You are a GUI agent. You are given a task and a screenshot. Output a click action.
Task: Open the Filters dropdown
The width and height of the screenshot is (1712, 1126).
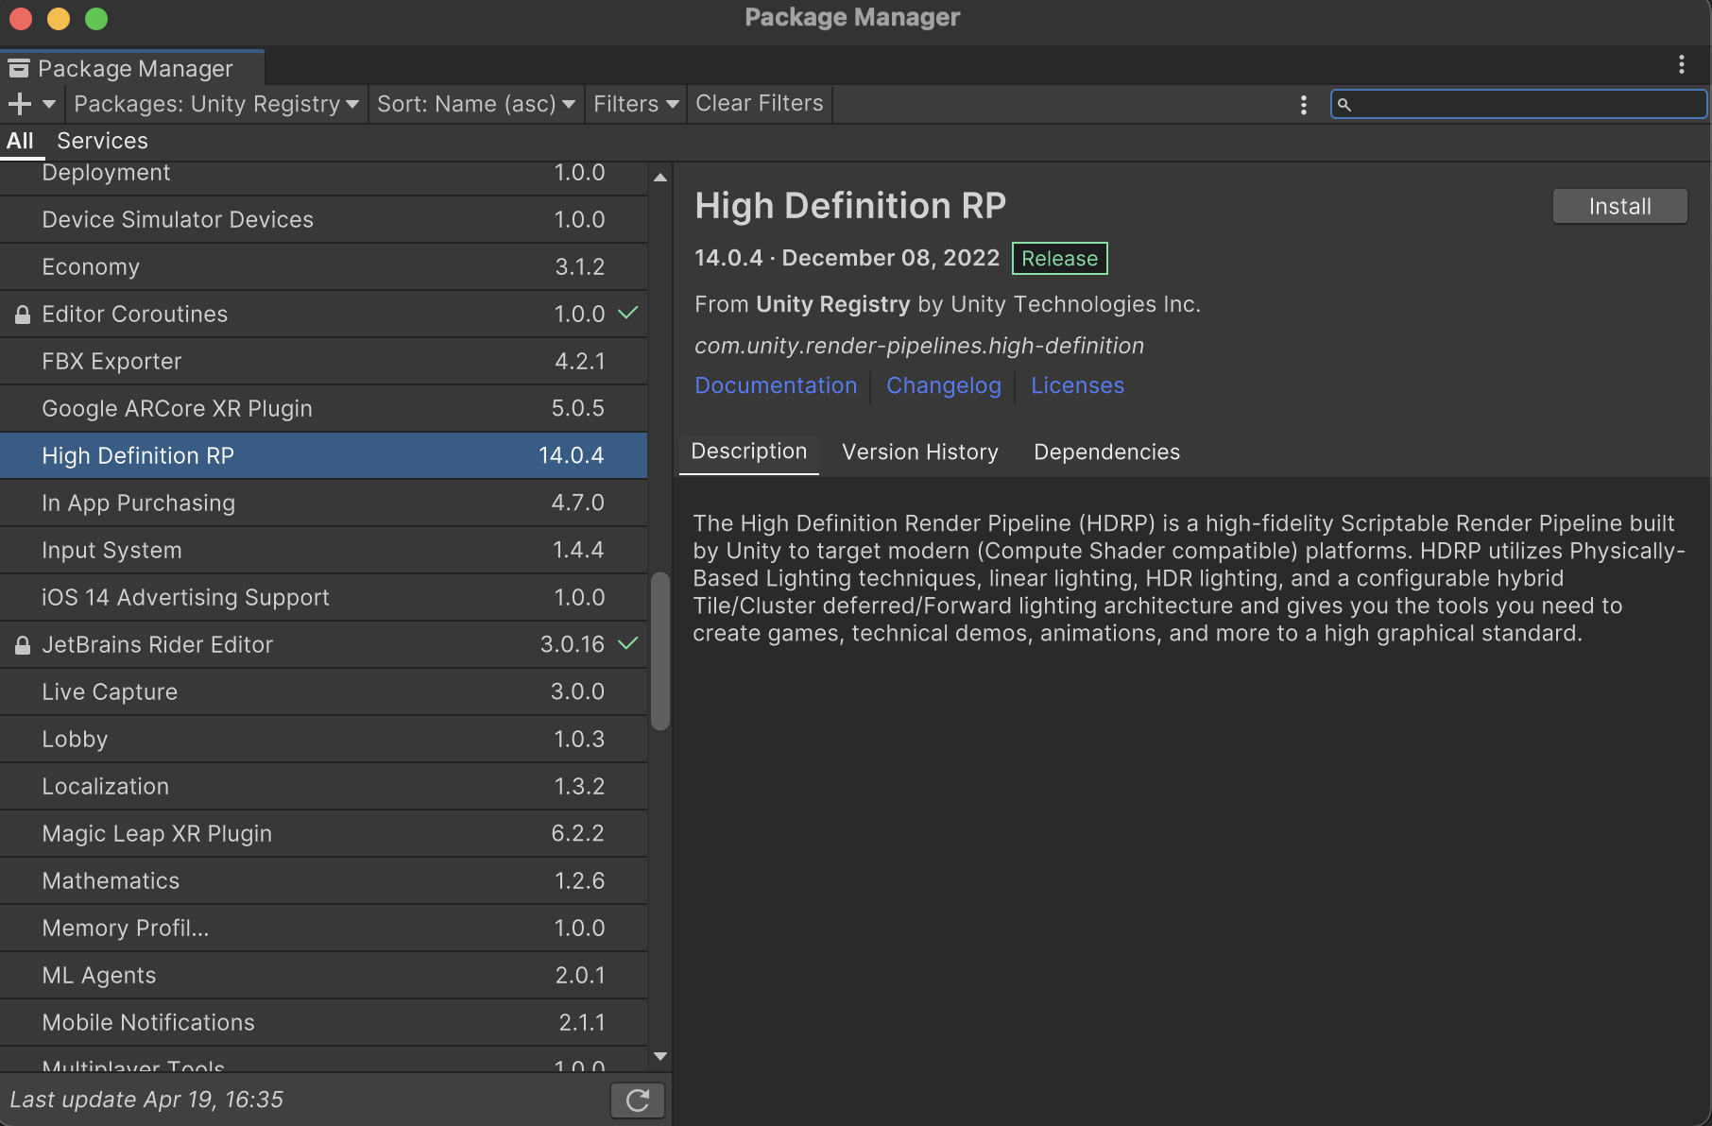[x=636, y=104]
